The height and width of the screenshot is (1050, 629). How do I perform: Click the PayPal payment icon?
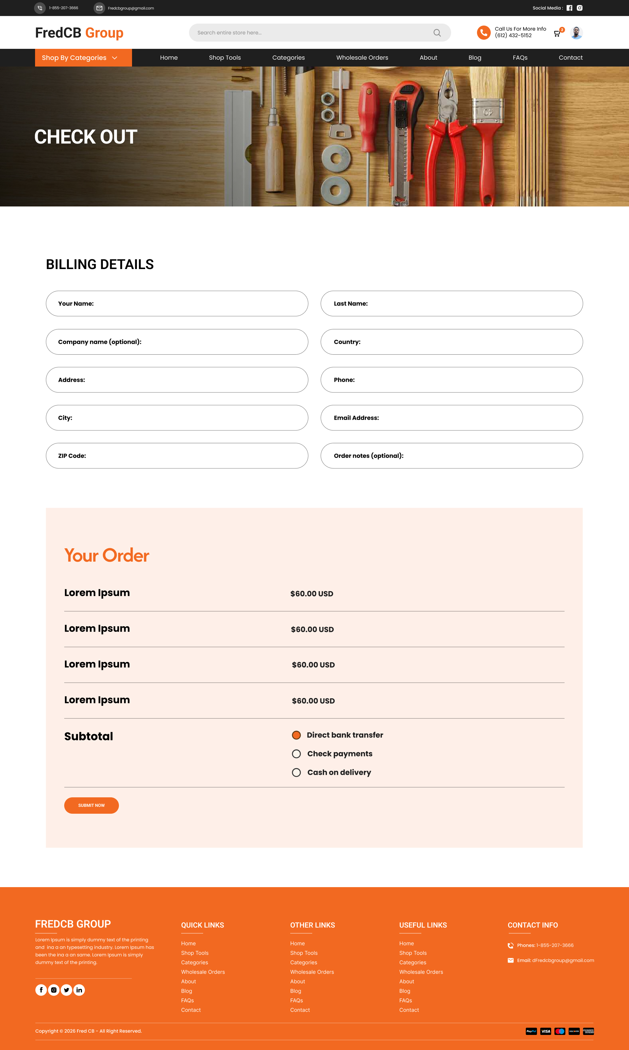click(x=531, y=1031)
